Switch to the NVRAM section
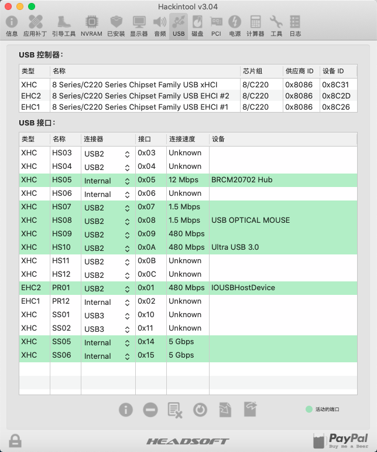The height and width of the screenshot is (452, 377). (x=91, y=26)
